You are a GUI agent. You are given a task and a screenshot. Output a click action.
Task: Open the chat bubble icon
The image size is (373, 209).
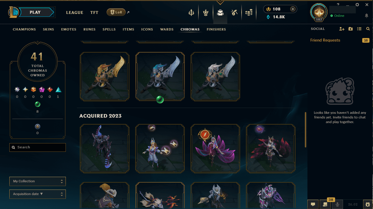click(313, 204)
